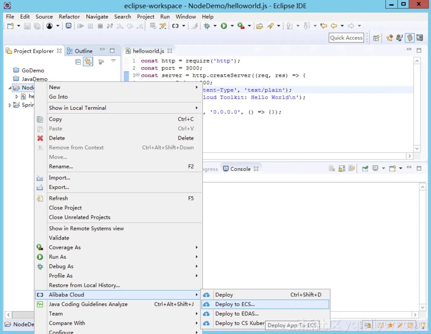Open the New wizard dropdown arrow
This screenshot has height=334, width=431.
[18, 26]
